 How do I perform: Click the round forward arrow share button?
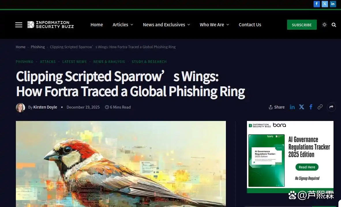(x=331, y=107)
